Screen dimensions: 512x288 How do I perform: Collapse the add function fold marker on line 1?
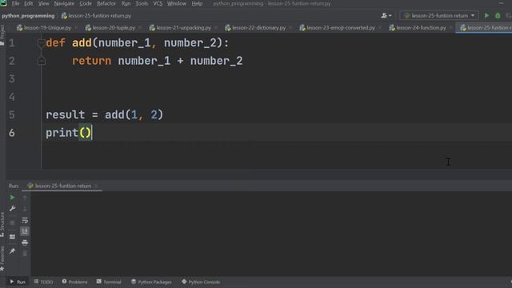pos(41,42)
